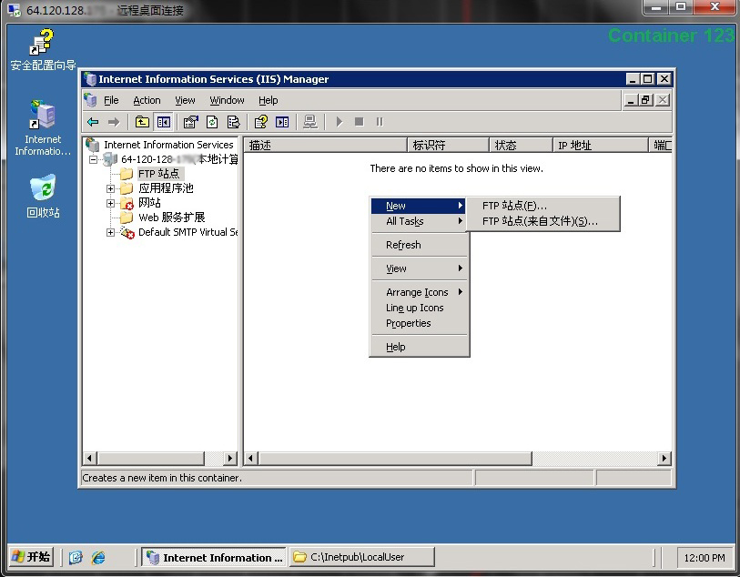Screen dimensions: 740x577
Task: Collapse the 64-120-128 local computer node
Action: pos(94,160)
